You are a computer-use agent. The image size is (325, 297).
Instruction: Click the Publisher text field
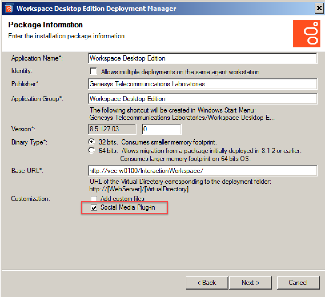coord(202,84)
